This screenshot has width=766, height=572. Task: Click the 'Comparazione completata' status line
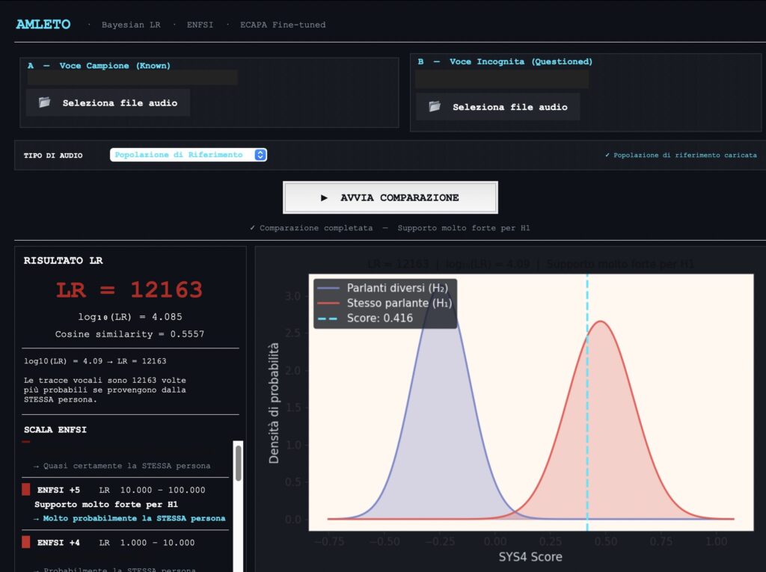390,227
